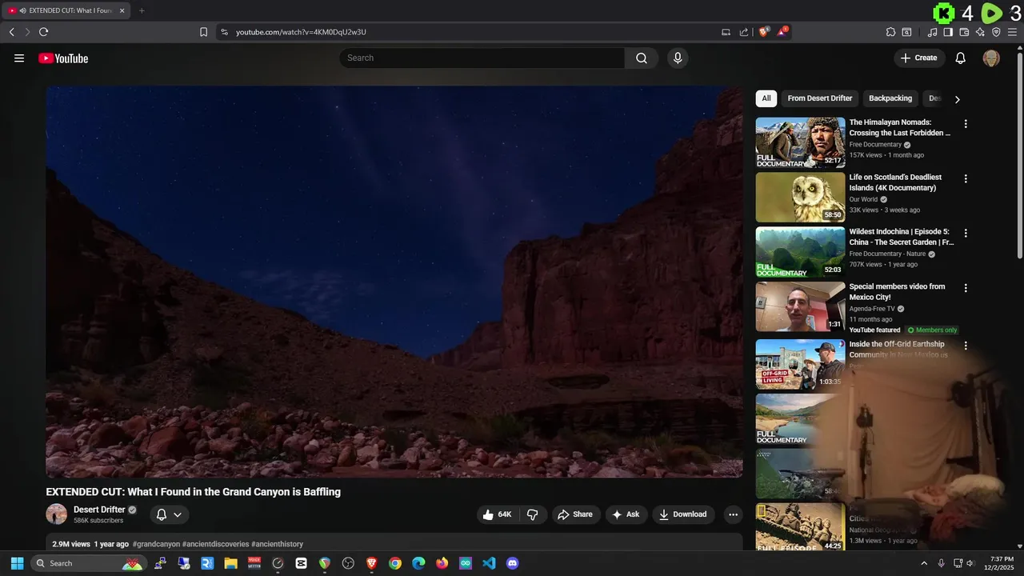Play Wildest Indochina thumbnail

tap(800, 252)
